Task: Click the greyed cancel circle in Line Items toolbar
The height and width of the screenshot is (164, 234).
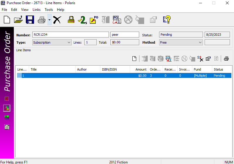Action: tap(184, 59)
